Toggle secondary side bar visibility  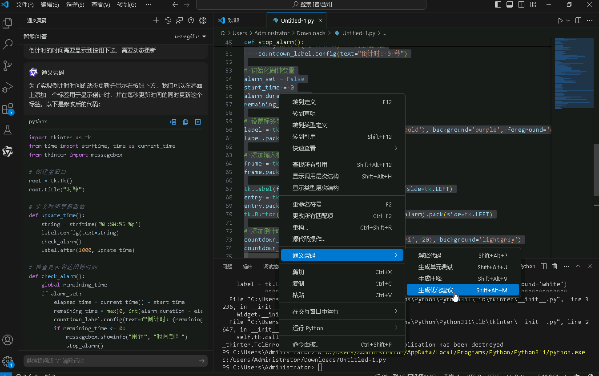pyautogui.click(x=521, y=4)
